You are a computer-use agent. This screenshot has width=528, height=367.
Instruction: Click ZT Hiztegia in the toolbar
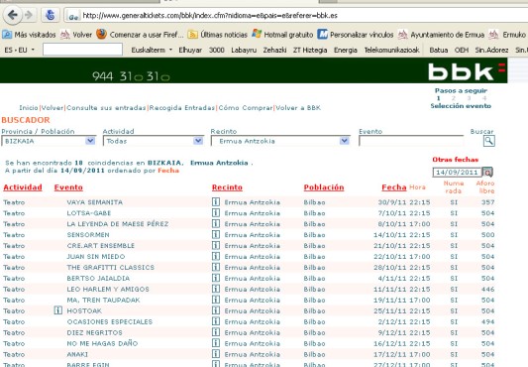(x=310, y=50)
